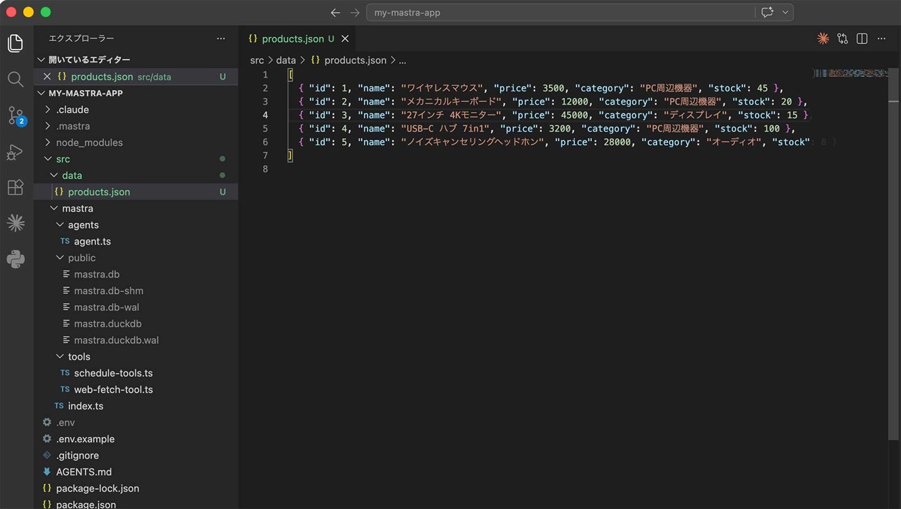Open package-lock.json file

[136, 488]
